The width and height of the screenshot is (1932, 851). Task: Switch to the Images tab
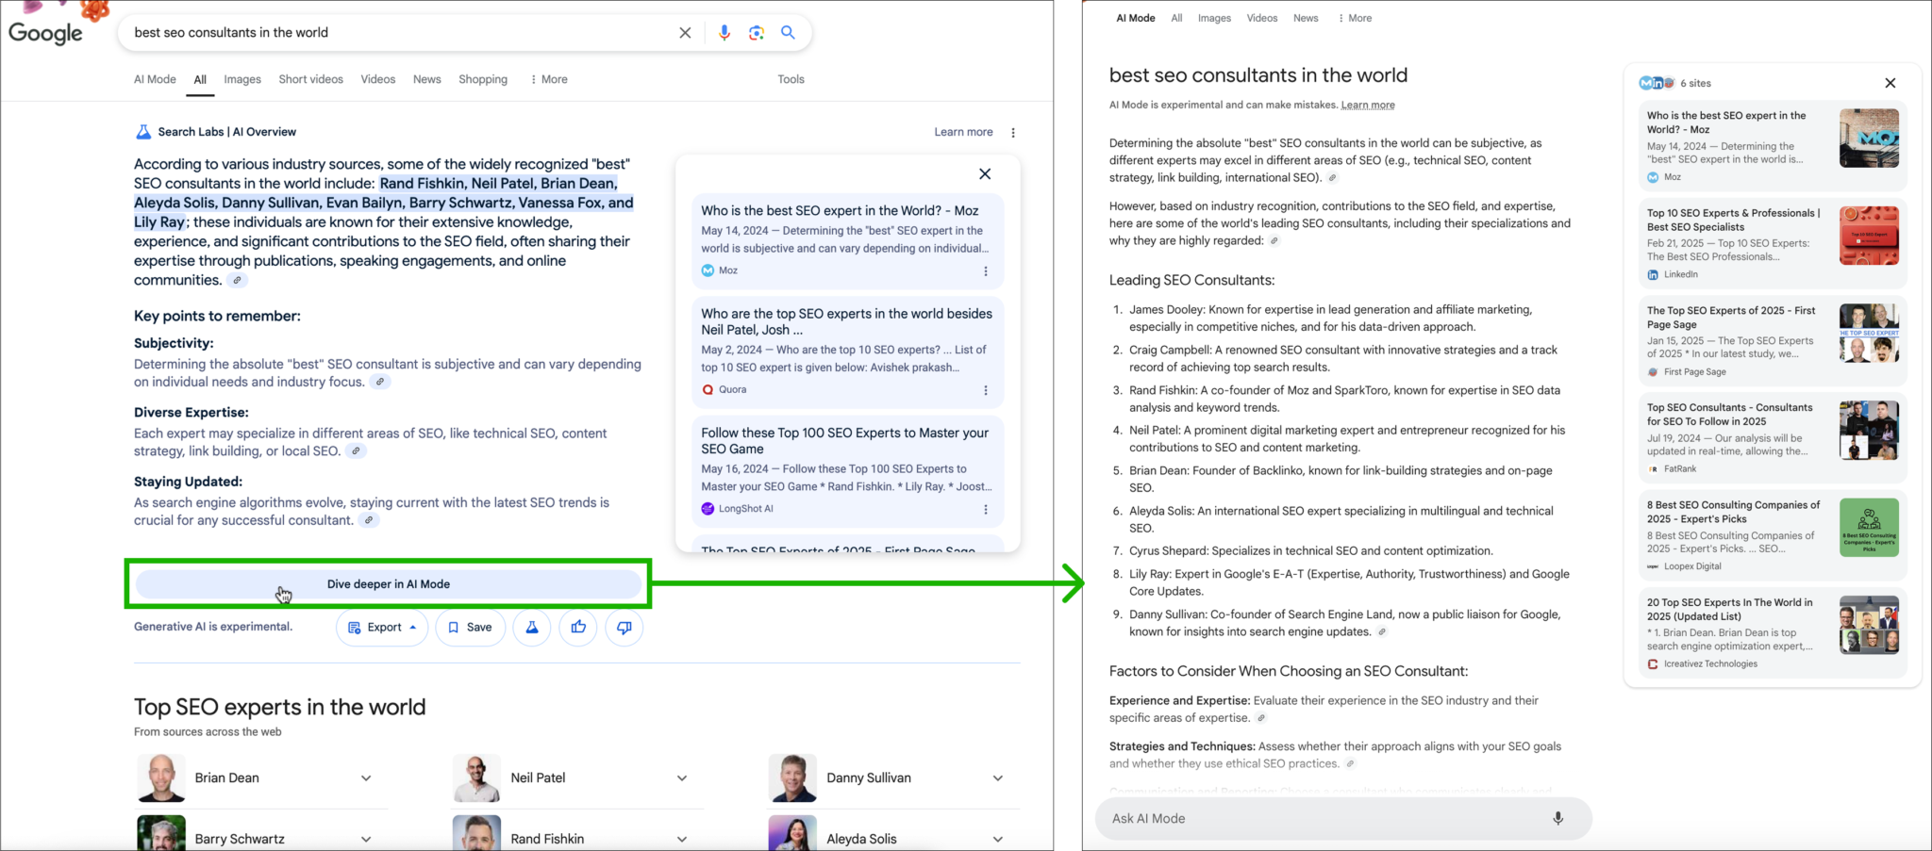pyautogui.click(x=242, y=80)
